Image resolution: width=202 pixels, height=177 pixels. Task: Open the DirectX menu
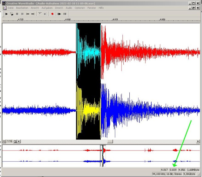[59, 8]
